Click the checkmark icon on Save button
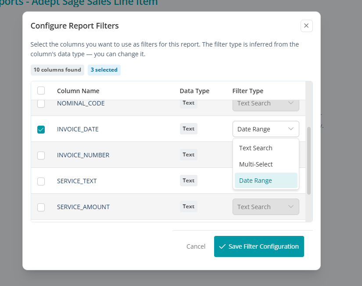 coord(222,246)
